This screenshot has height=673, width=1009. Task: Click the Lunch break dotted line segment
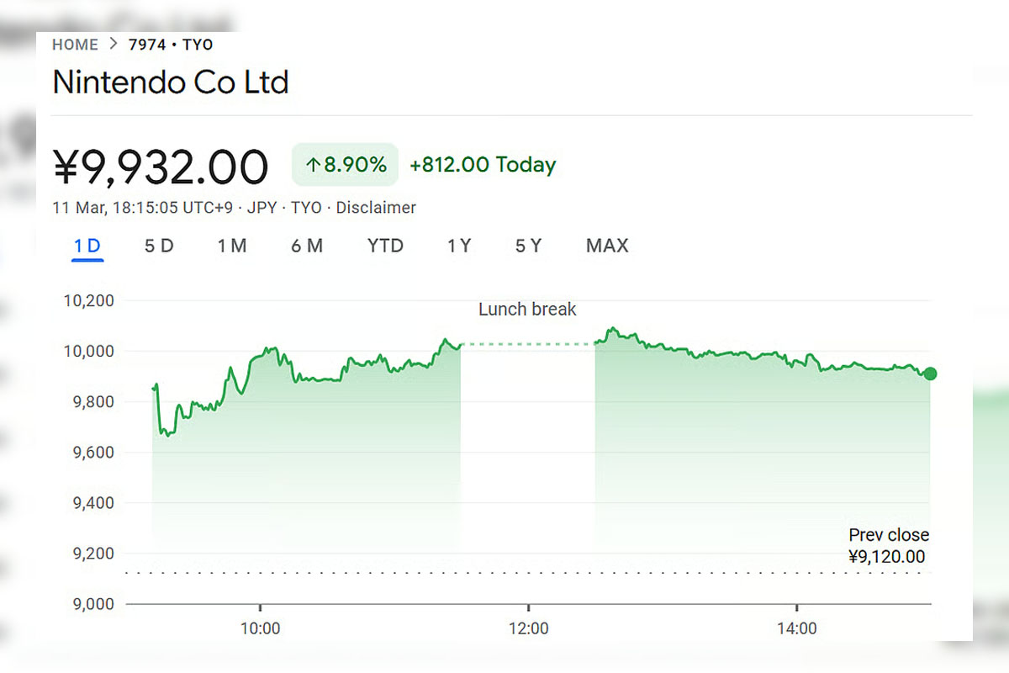(x=527, y=343)
